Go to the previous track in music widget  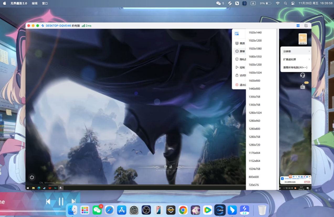tap(48, 201)
